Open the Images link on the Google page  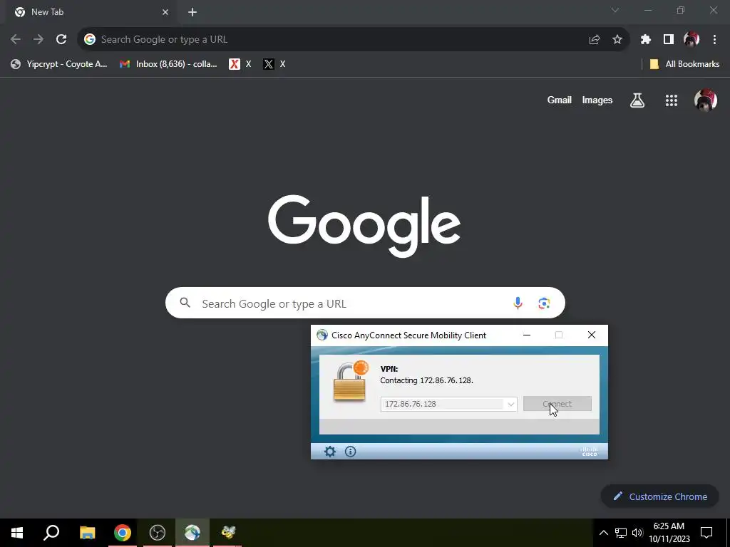[597, 100]
